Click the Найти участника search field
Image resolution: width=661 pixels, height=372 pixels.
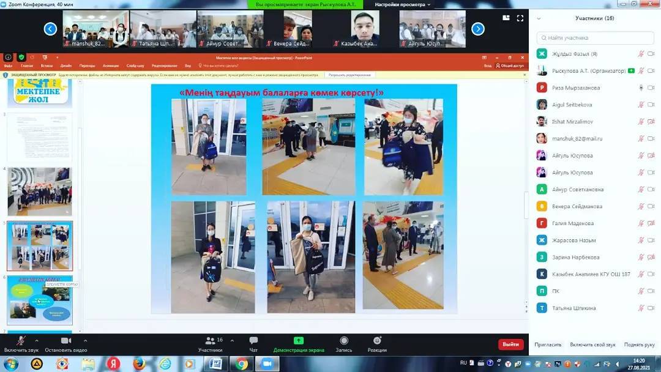(594, 37)
